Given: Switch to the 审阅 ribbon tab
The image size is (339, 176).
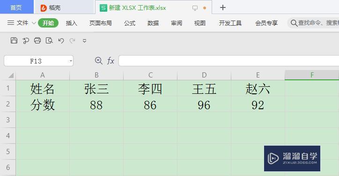Looking at the screenshot, I should [x=177, y=23].
